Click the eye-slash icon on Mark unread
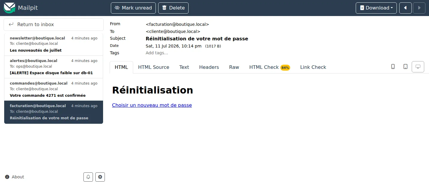The height and width of the screenshot is (184, 429). [117, 8]
